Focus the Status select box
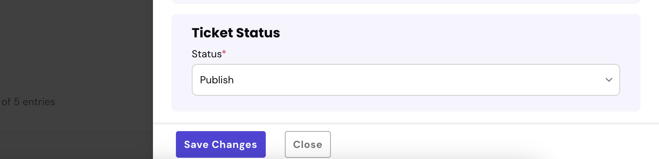Viewport: 659px width, 159px height. [405, 80]
